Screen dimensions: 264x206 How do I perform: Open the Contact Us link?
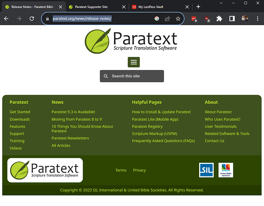coord(214,141)
